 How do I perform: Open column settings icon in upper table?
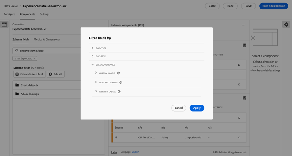[x=245, y=45]
